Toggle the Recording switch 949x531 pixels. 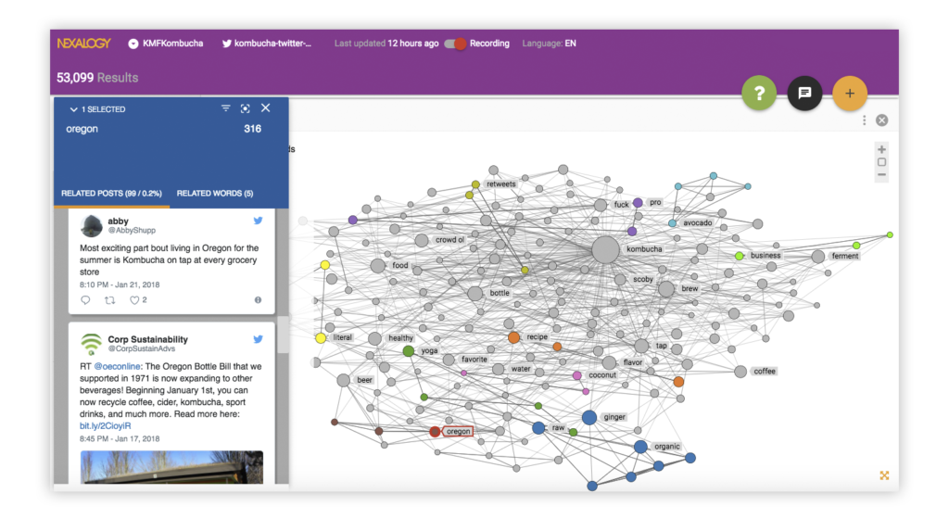455,44
